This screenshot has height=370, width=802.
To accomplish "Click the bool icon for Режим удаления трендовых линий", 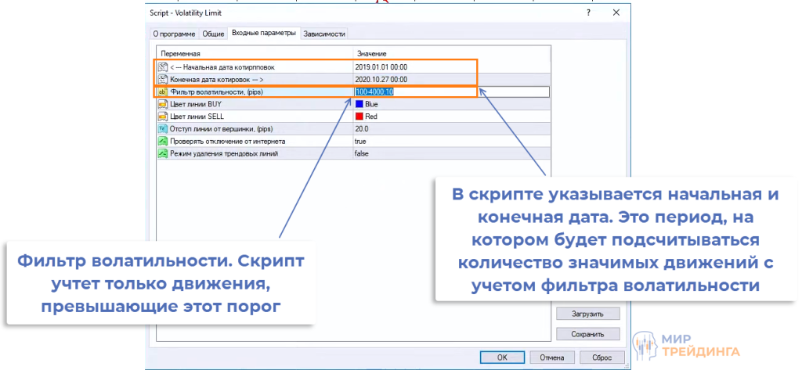I will (163, 154).
